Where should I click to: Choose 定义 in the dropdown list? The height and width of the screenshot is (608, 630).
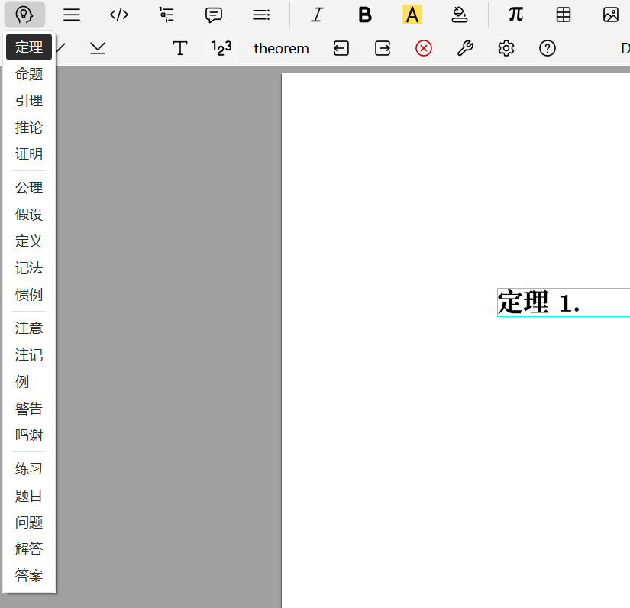(x=29, y=241)
